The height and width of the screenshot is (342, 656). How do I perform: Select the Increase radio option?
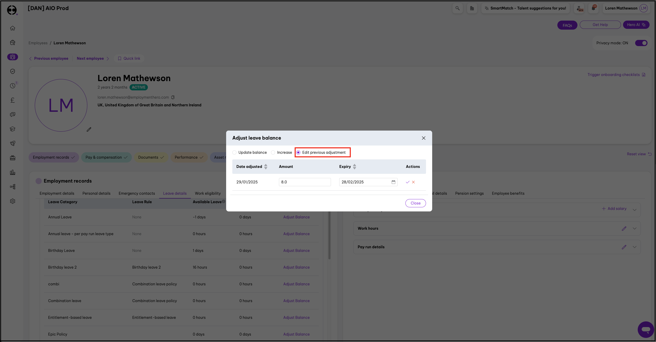[x=273, y=152]
